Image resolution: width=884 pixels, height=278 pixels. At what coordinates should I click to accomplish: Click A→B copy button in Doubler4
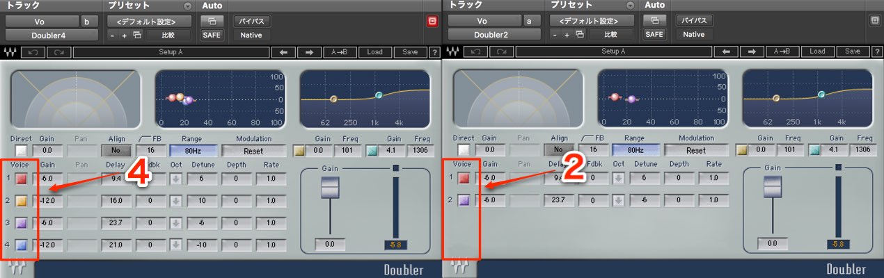pyautogui.click(x=340, y=52)
